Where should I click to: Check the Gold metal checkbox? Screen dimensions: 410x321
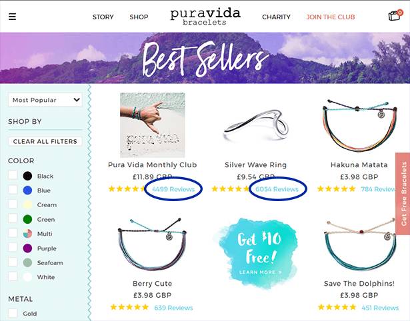coord(13,313)
